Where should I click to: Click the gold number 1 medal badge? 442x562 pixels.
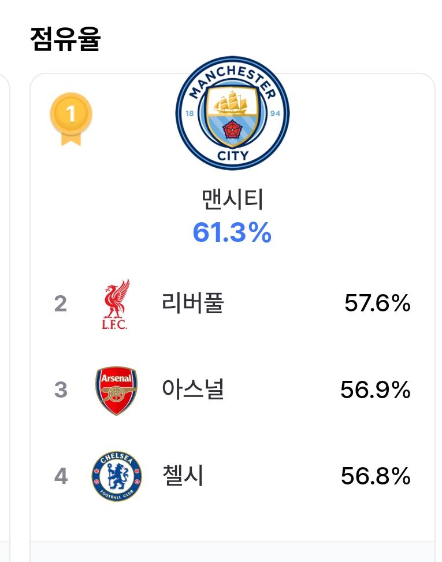coord(71,114)
